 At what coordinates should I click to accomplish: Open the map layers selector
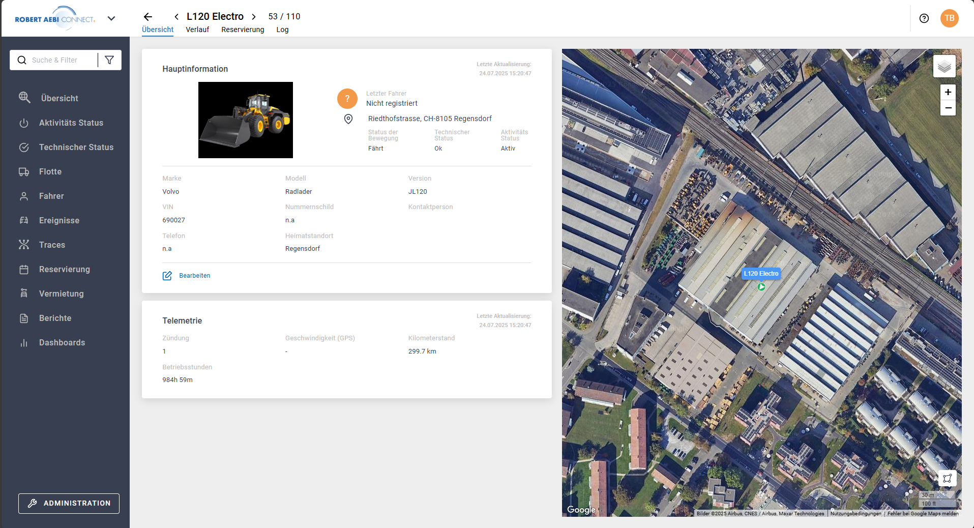(944, 67)
